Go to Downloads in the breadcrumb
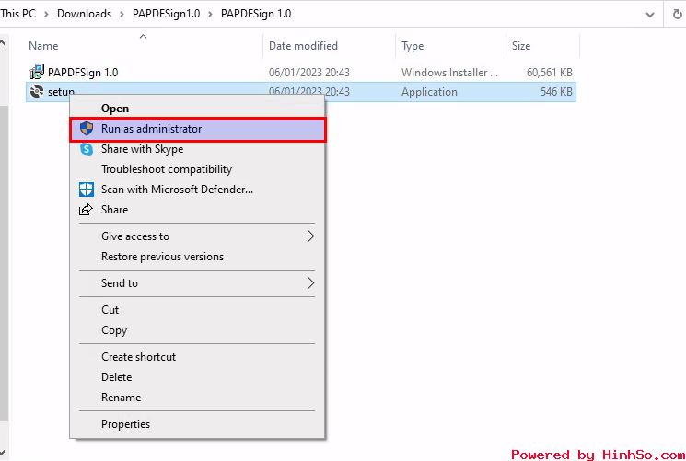The height and width of the screenshot is (461, 686). point(84,14)
